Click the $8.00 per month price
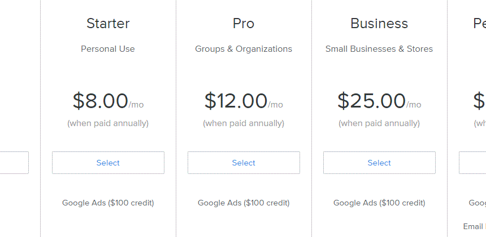 click(108, 101)
